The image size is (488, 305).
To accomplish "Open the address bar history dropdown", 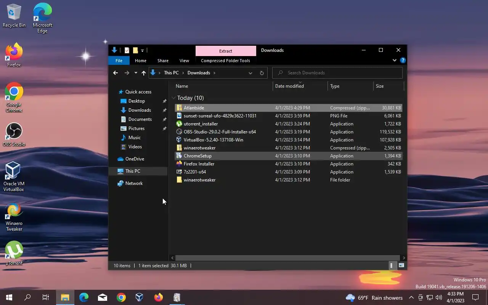I will (x=250, y=73).
